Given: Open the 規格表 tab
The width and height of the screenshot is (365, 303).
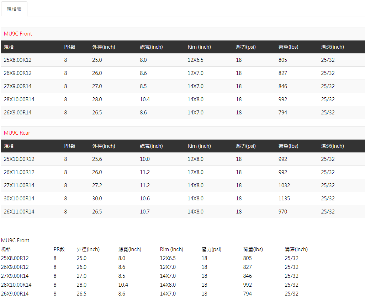Looking at the screenshot, I should point(14,9).
